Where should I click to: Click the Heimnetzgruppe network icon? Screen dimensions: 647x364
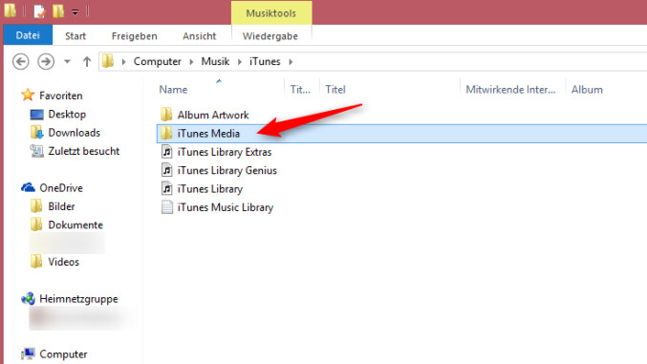(28, 298)
